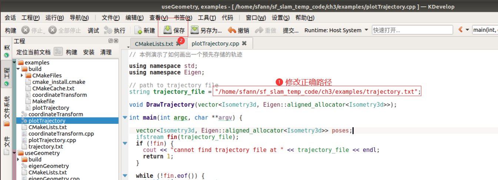Click 定位当前文档 in the project panel
Viewport: 498px width, 180px height.
[33, 52]
